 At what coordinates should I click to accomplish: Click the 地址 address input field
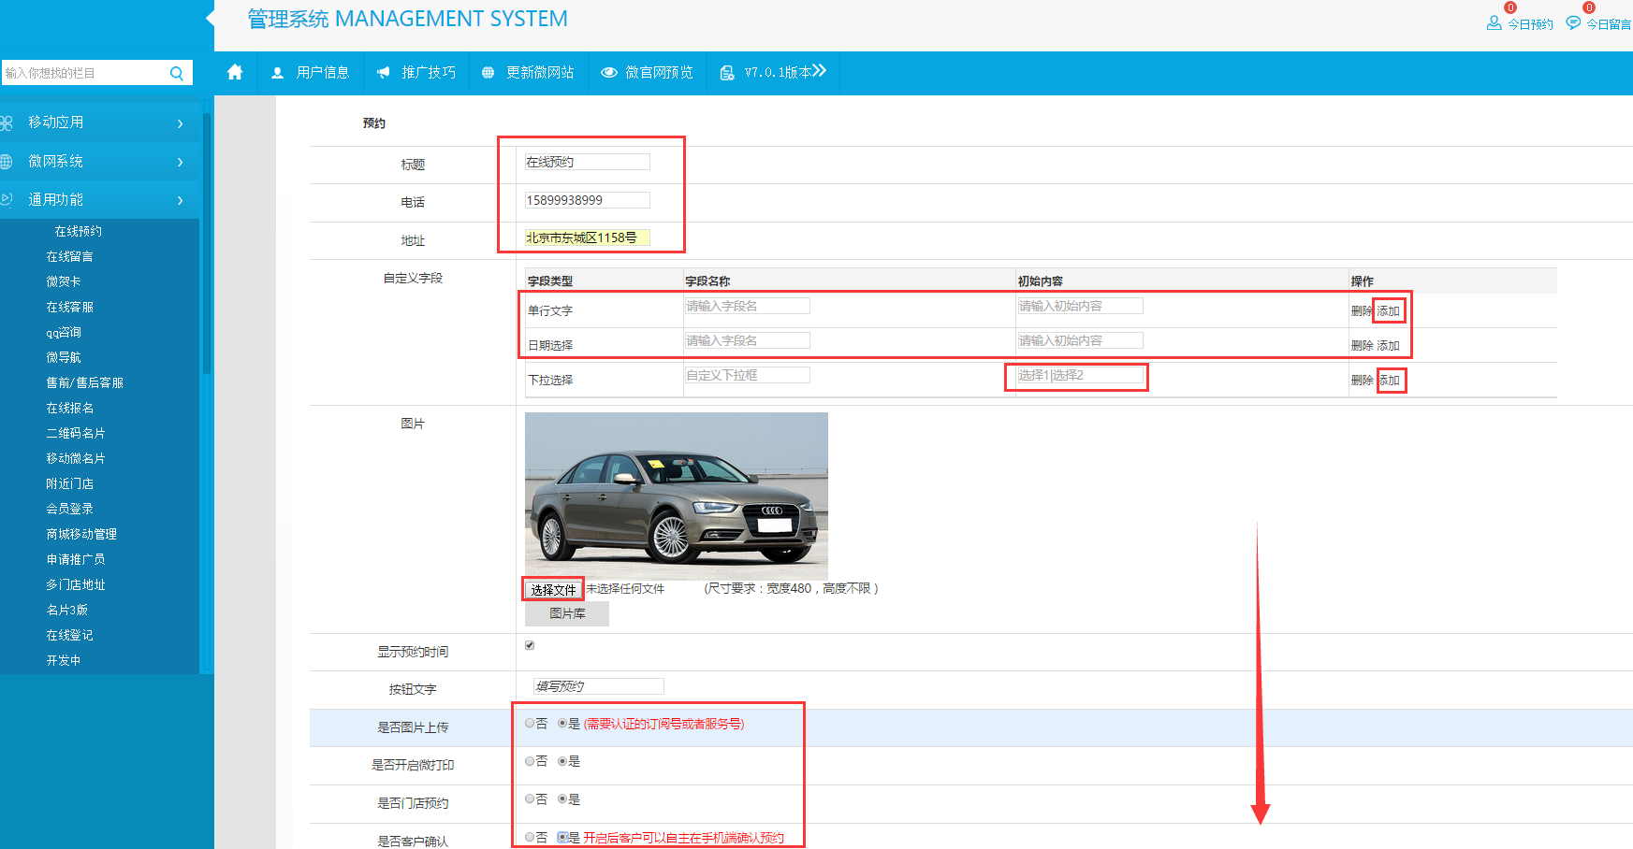point(587,237)
